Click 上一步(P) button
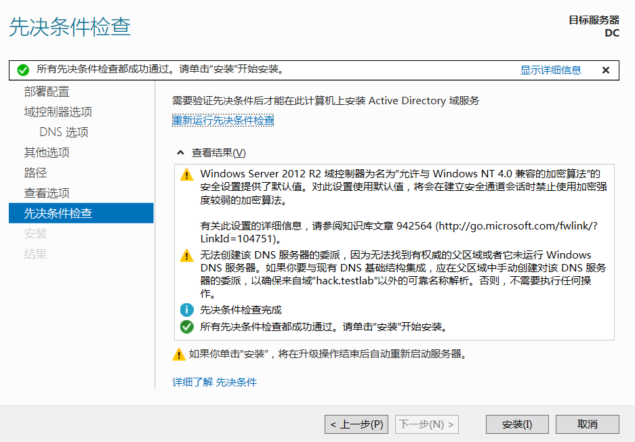The width and height of the screenshot is (635, 442). click(x=356, y=424)
